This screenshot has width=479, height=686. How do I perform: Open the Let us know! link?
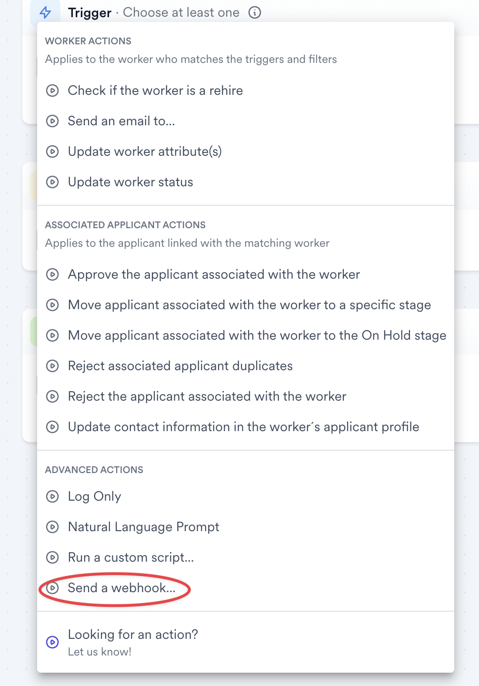[100, 652]
